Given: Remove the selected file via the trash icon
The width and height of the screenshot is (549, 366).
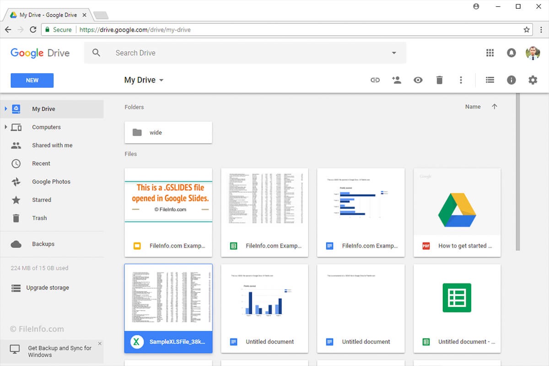Looking at the screenshot, I should (439, 80).
